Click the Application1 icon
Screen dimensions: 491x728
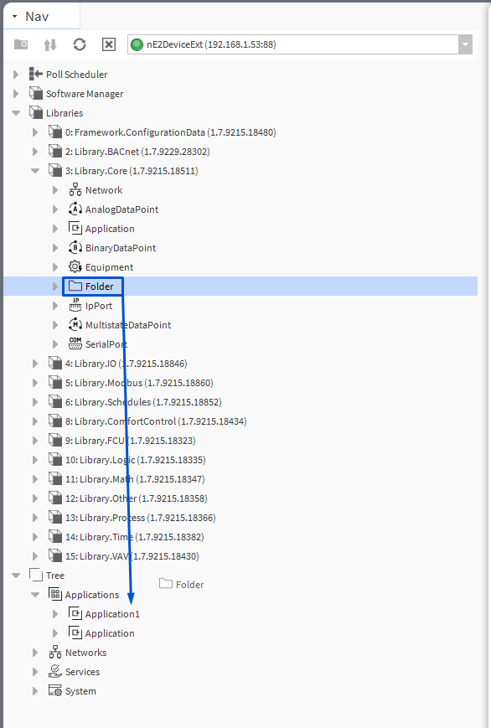[x=75, y=613]
